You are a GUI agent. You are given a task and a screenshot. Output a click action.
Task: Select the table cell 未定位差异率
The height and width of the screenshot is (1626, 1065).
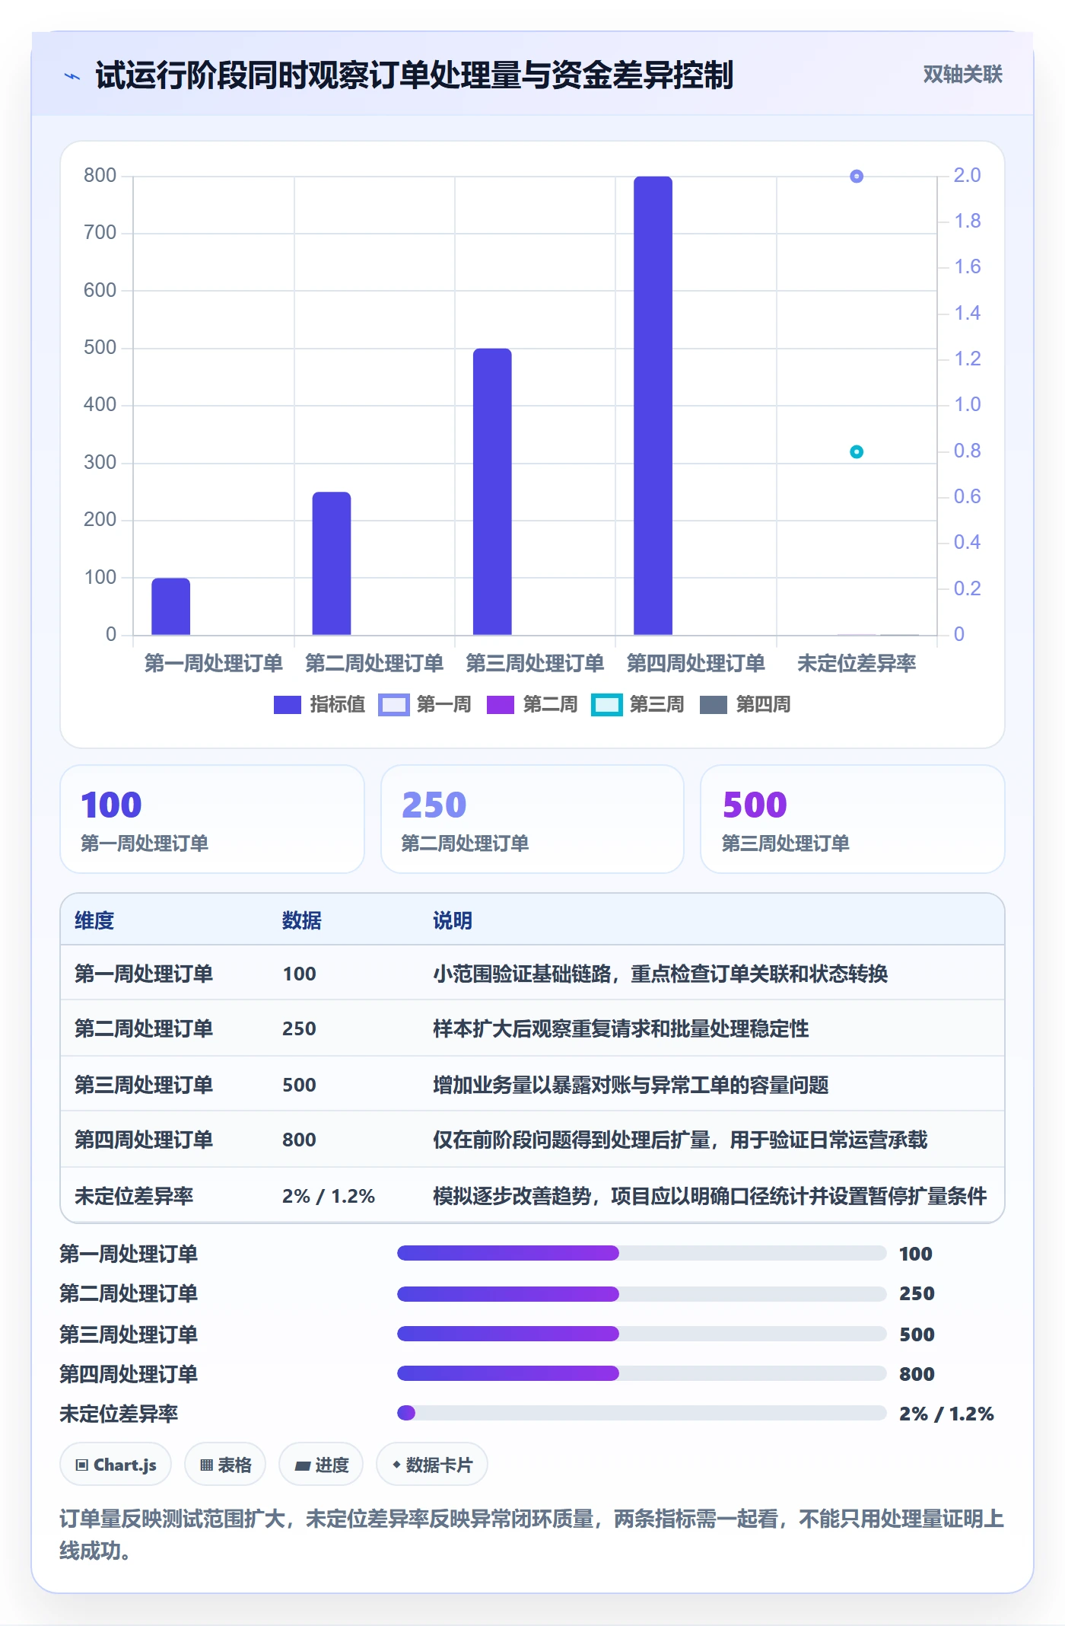[x=134, y=1196]
